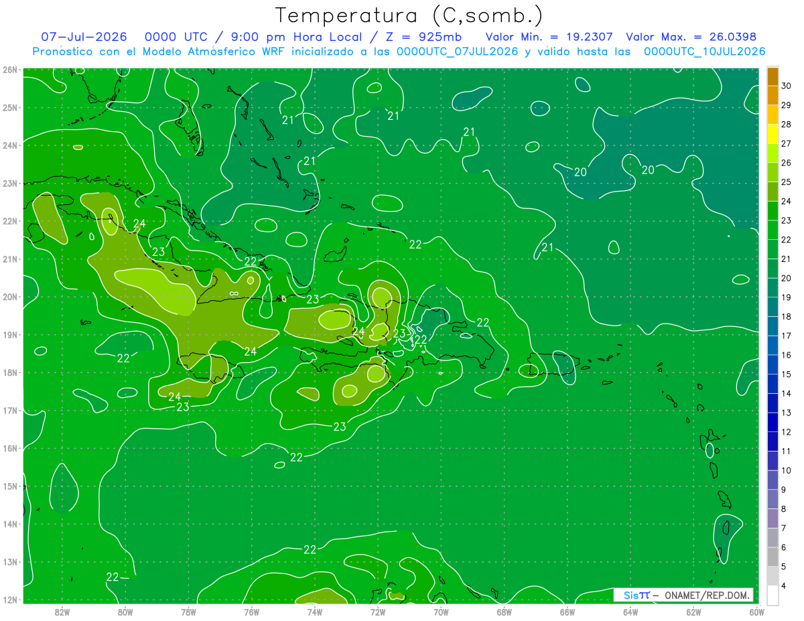Screen dimensions: 804x621
Task: Click the latitude axis label '16N'
Action: 9,448
